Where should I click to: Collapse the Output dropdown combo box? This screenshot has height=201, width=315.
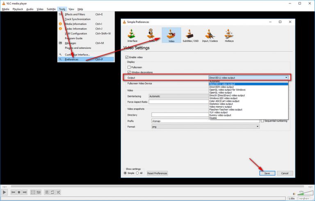[x=249, y=78]
